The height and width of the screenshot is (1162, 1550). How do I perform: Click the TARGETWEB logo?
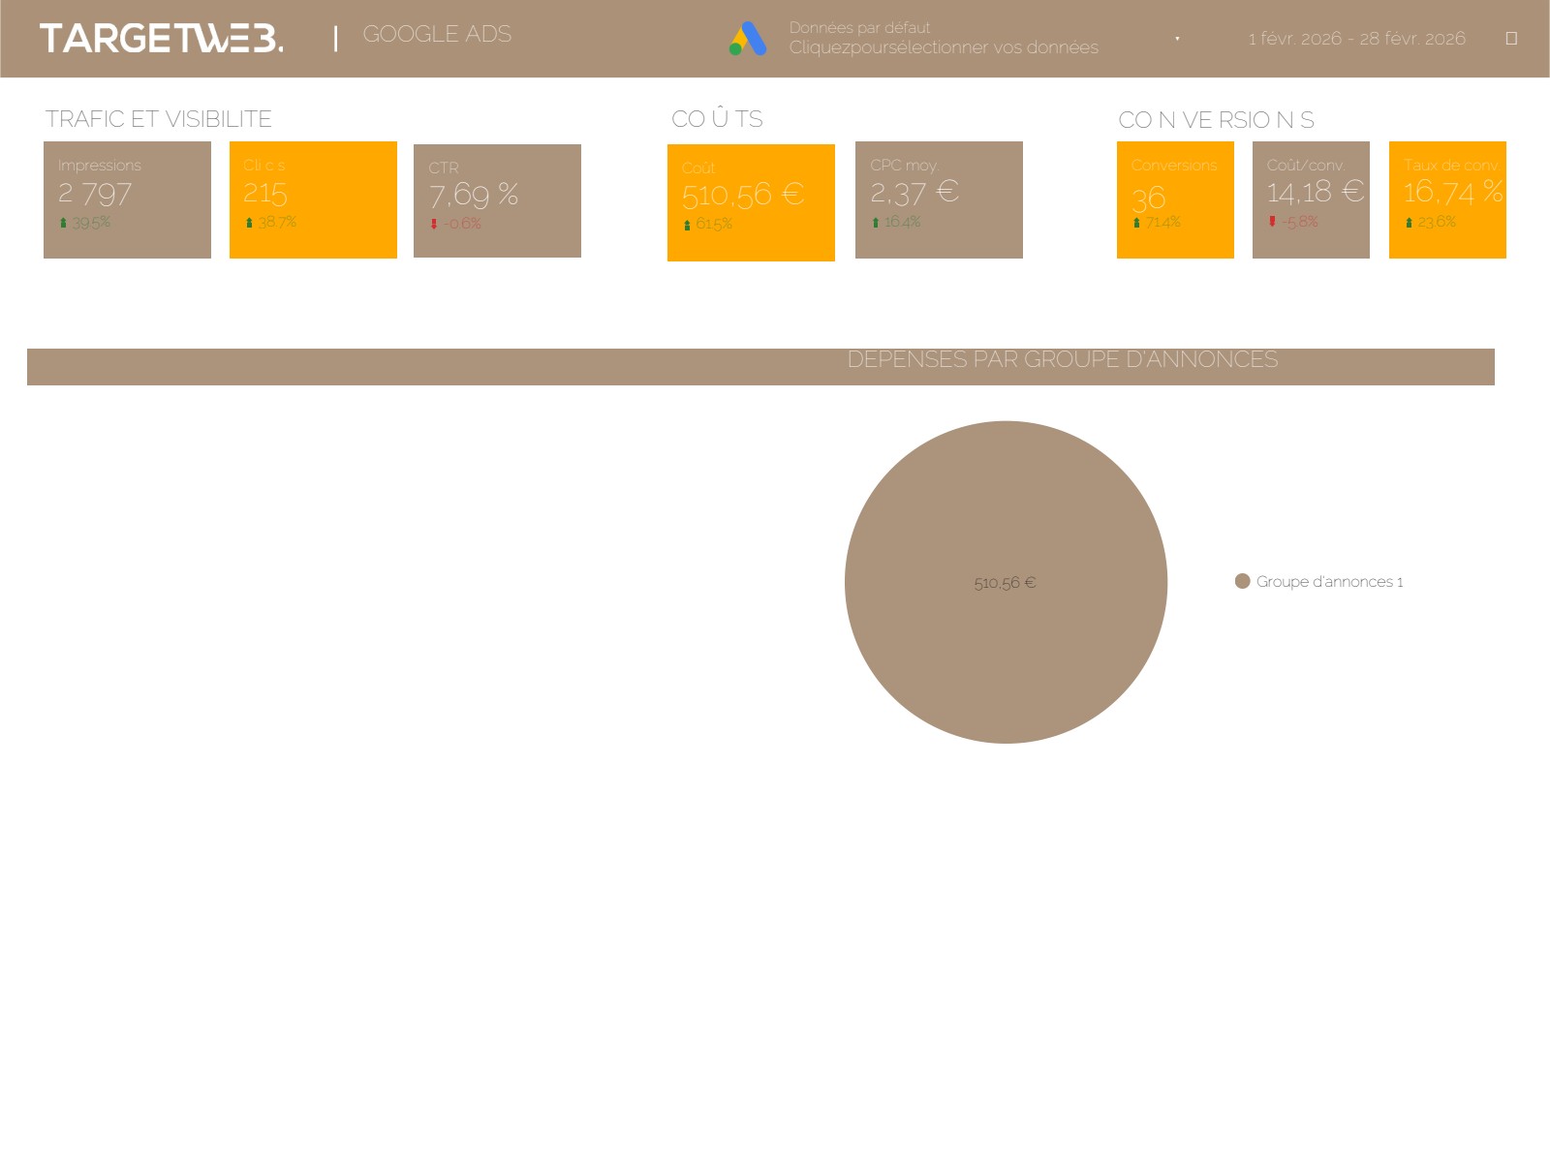click(161, 39)
